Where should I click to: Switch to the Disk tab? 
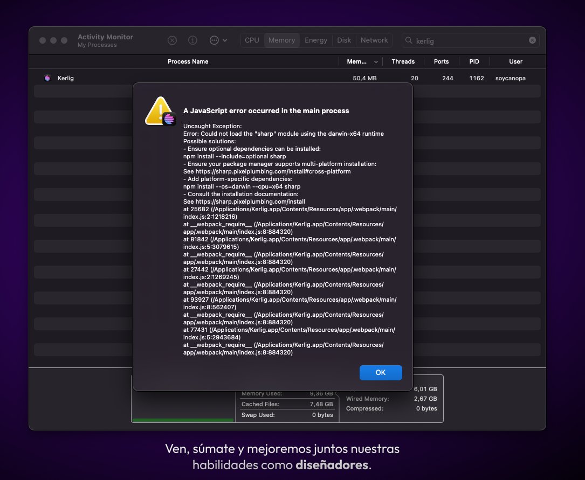pyautogui.click(x=344, y=40)
